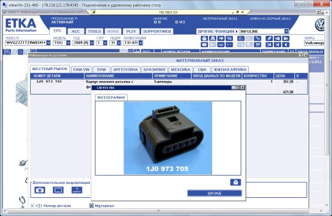
Task: Toggle the Материал checkbox
Action: tap(91, 206)
